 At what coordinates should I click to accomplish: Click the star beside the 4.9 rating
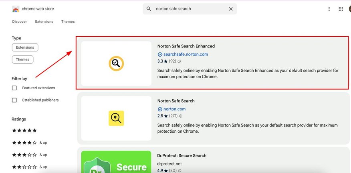tap(165, 171)
